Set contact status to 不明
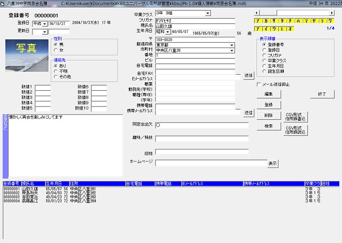This screenshot has width=342, height=243. click(55, 71)
